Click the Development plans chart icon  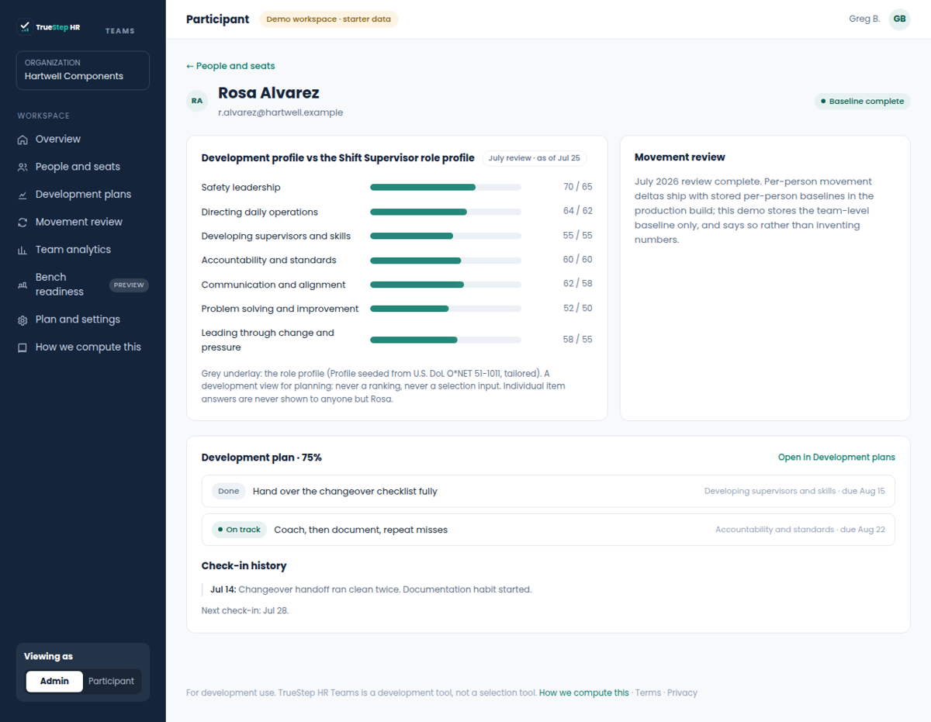pos(22,195)
